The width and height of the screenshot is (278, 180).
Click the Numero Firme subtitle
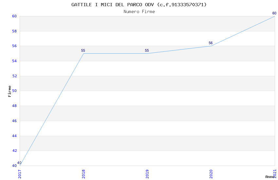[x=139, y=11]
